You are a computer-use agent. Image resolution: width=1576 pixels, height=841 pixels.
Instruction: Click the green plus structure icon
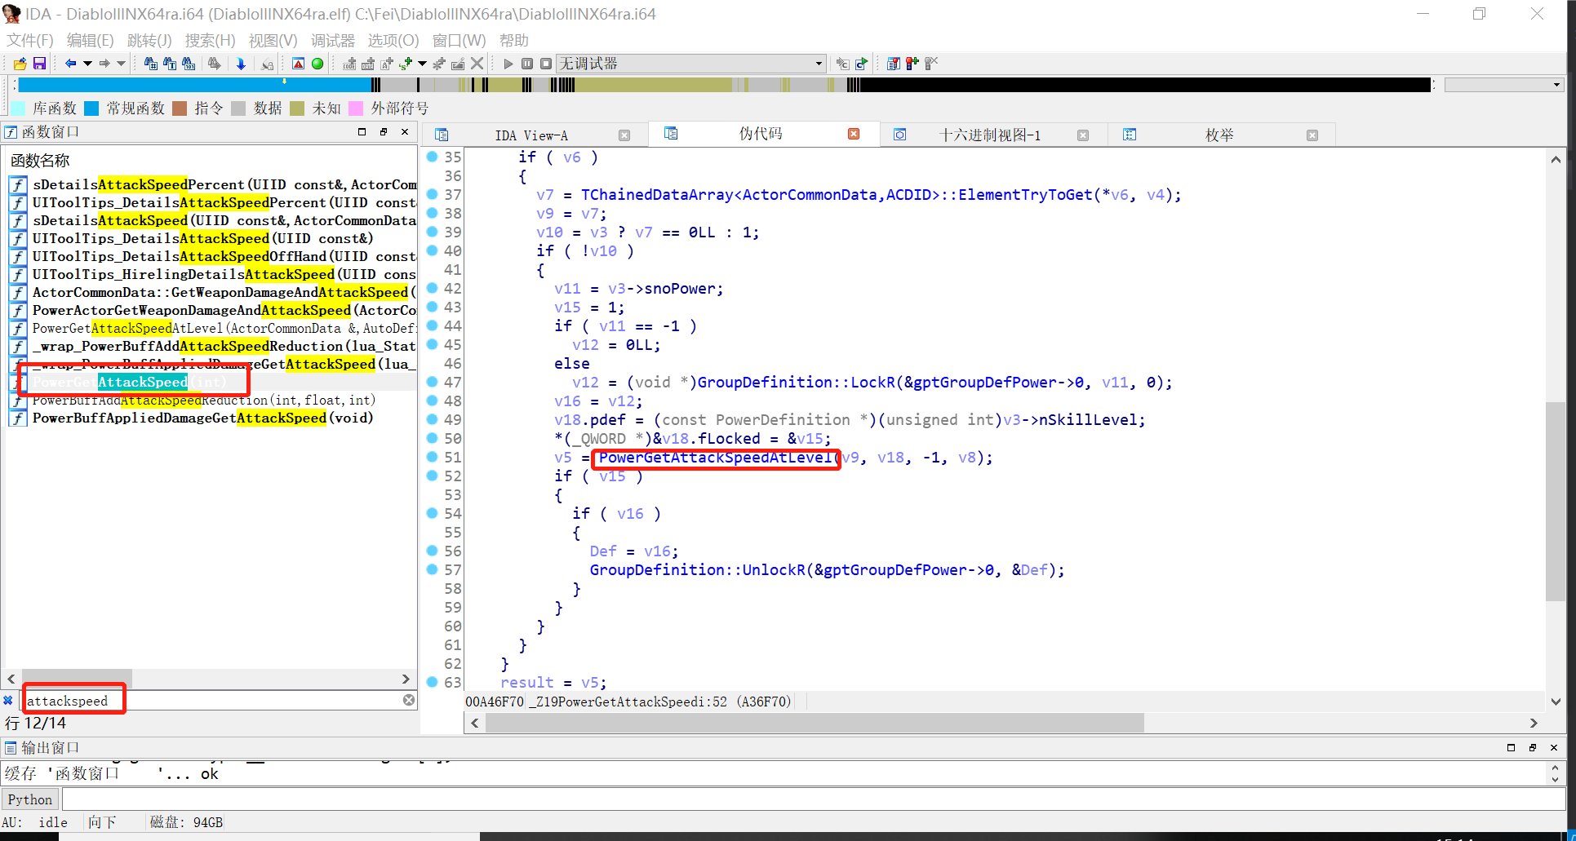[406, 63]
